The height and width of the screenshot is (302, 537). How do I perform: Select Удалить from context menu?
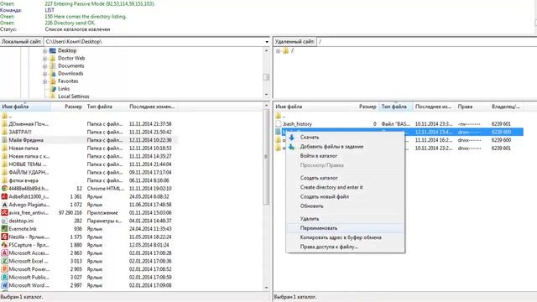pyautogui.click(x=310, y=218)
